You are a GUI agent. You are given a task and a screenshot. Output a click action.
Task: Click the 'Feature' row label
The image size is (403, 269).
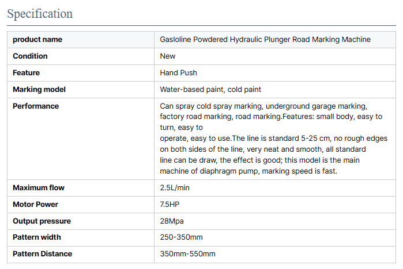27,73
